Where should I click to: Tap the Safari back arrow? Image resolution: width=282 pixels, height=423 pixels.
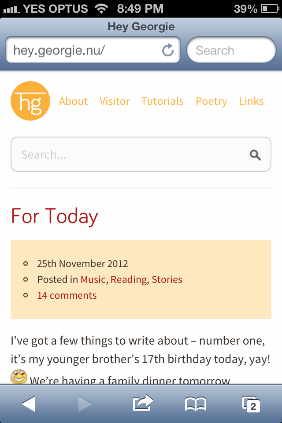(29, 404)
